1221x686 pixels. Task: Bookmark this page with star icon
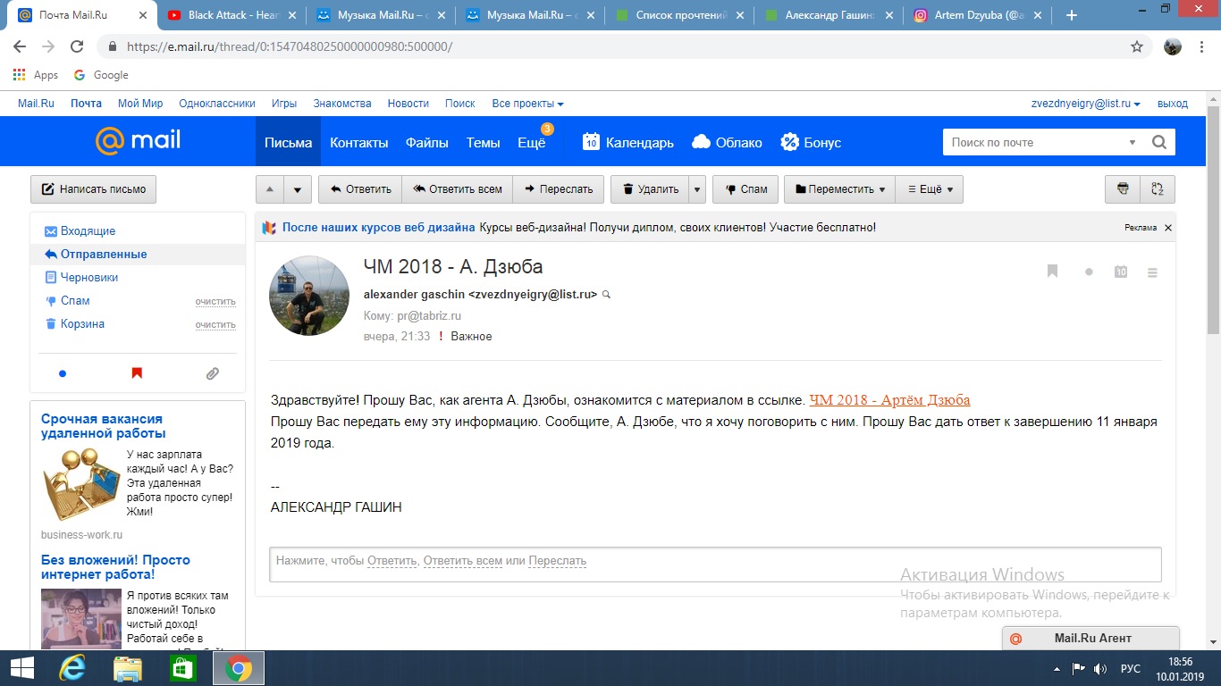point(1137,46)
